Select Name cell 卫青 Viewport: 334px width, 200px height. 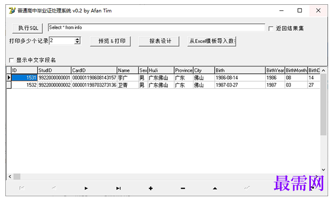point(127,85)
